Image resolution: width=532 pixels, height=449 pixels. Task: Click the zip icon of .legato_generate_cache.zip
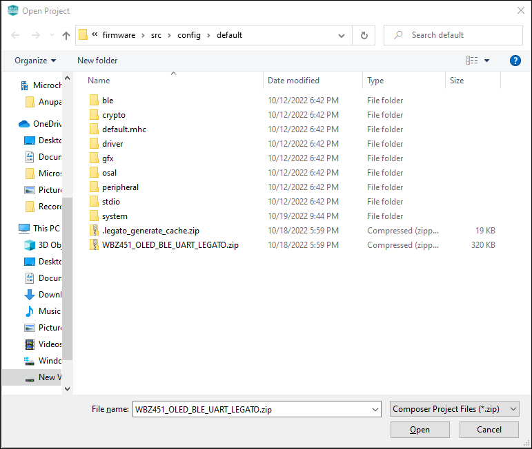tap(94, 231)
